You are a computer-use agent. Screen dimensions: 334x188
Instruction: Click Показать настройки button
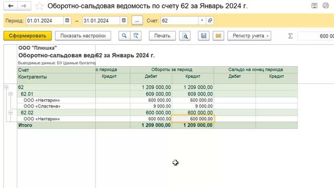click(83, 36)
